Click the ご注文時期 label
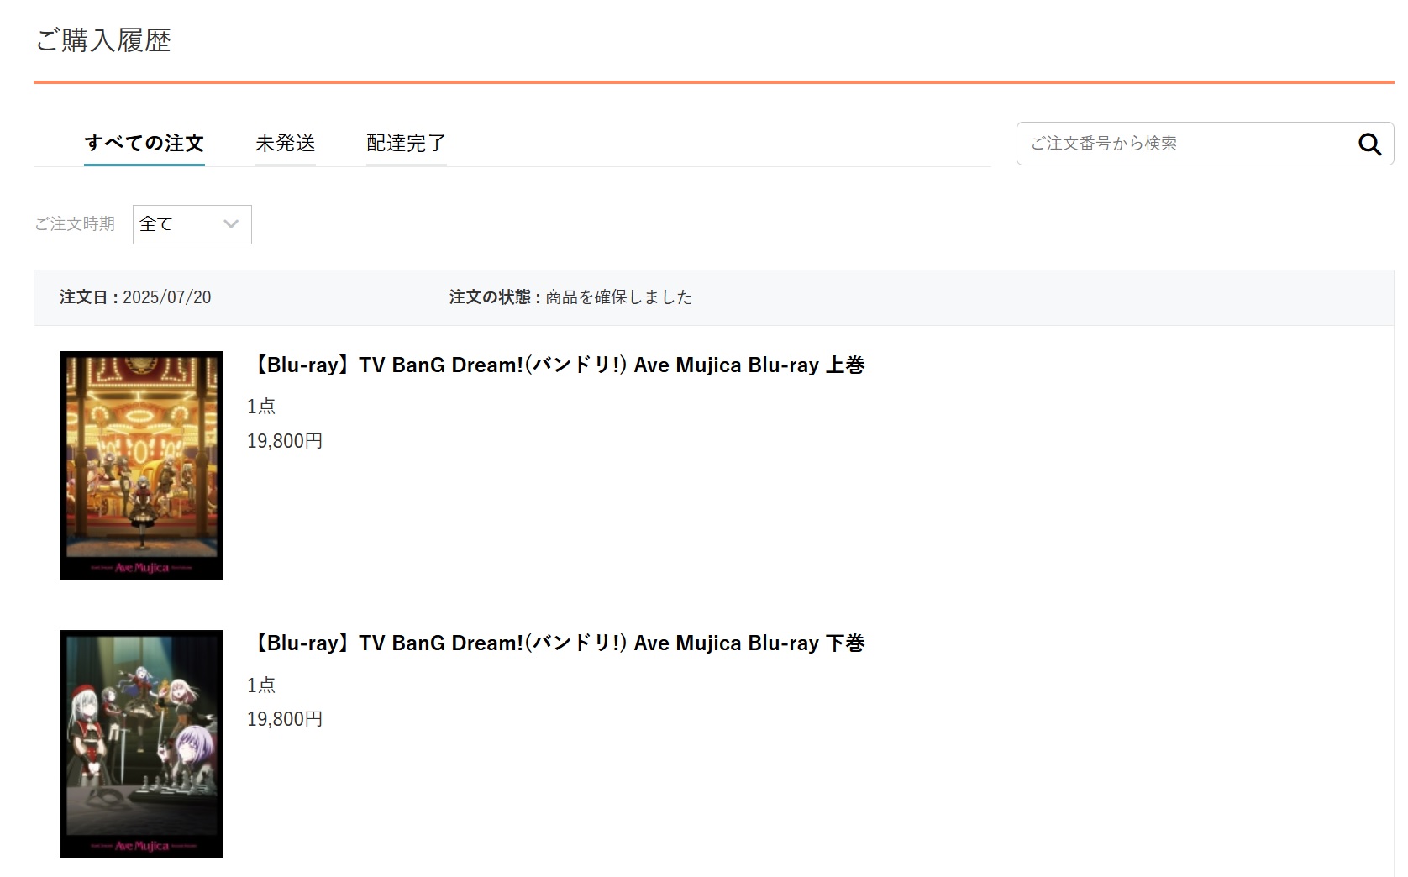This screenshot has width=1408, height=877. coord(75,224)
